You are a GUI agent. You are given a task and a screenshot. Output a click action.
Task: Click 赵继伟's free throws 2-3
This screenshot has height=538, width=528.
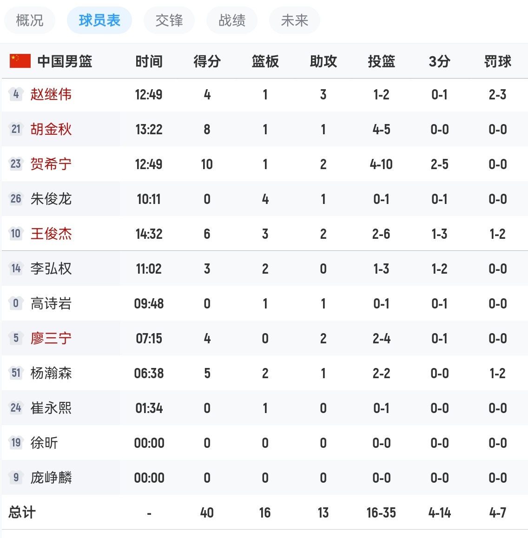497,95
